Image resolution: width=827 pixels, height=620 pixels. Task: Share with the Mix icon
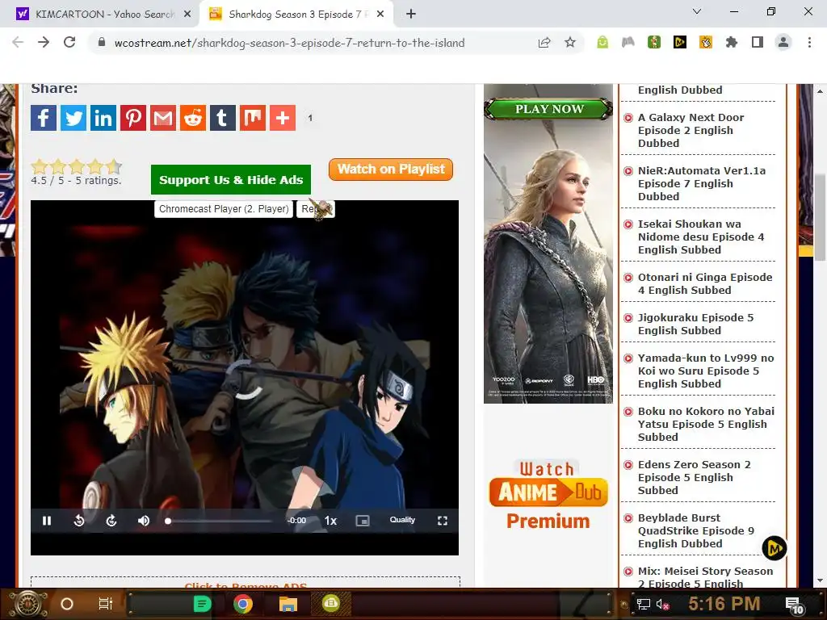(x=253, y=118)
